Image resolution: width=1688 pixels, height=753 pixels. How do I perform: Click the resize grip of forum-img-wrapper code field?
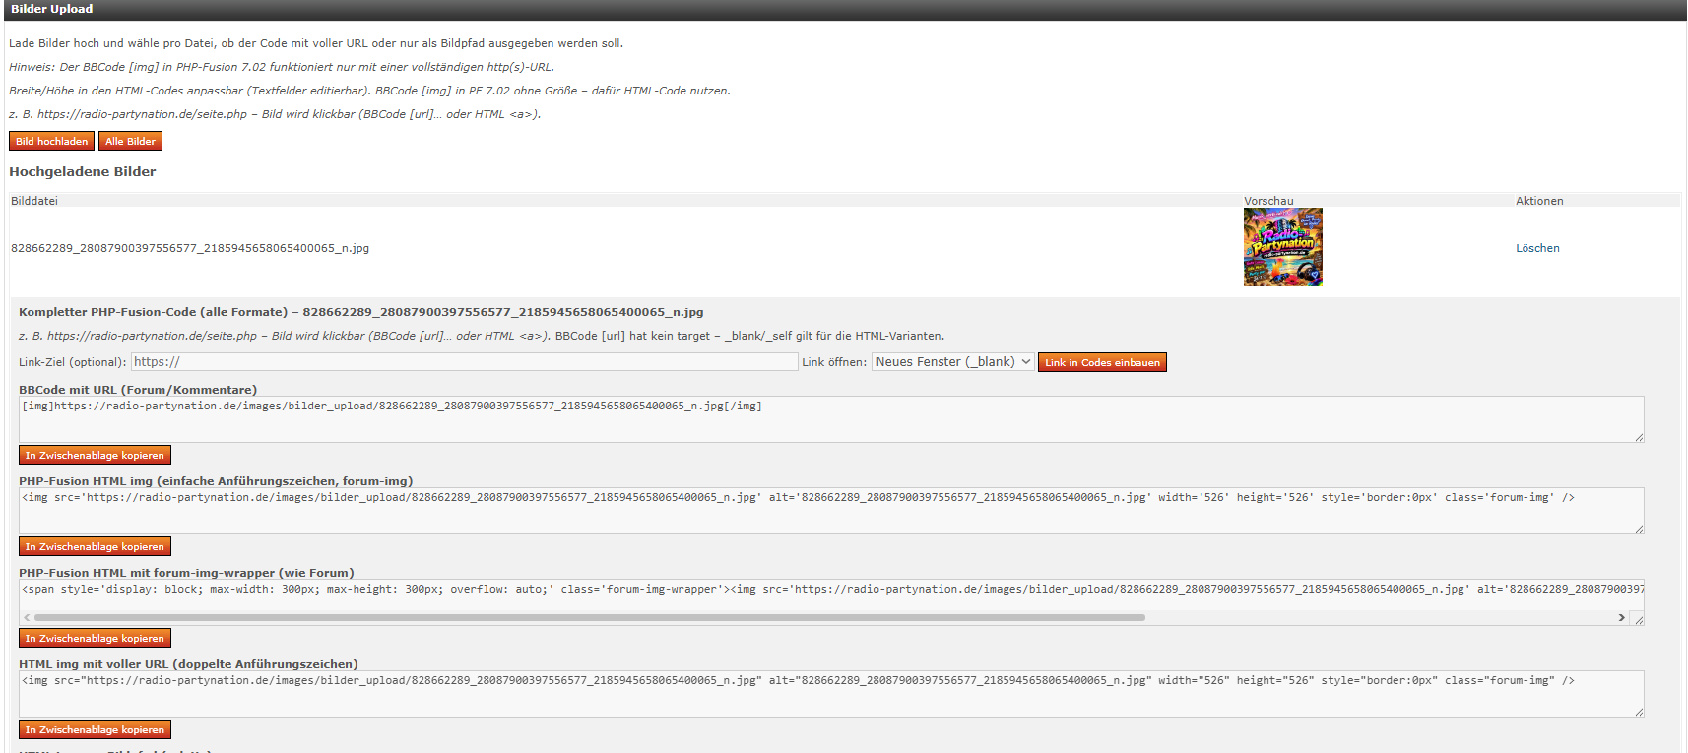[x=1639, y=620]
